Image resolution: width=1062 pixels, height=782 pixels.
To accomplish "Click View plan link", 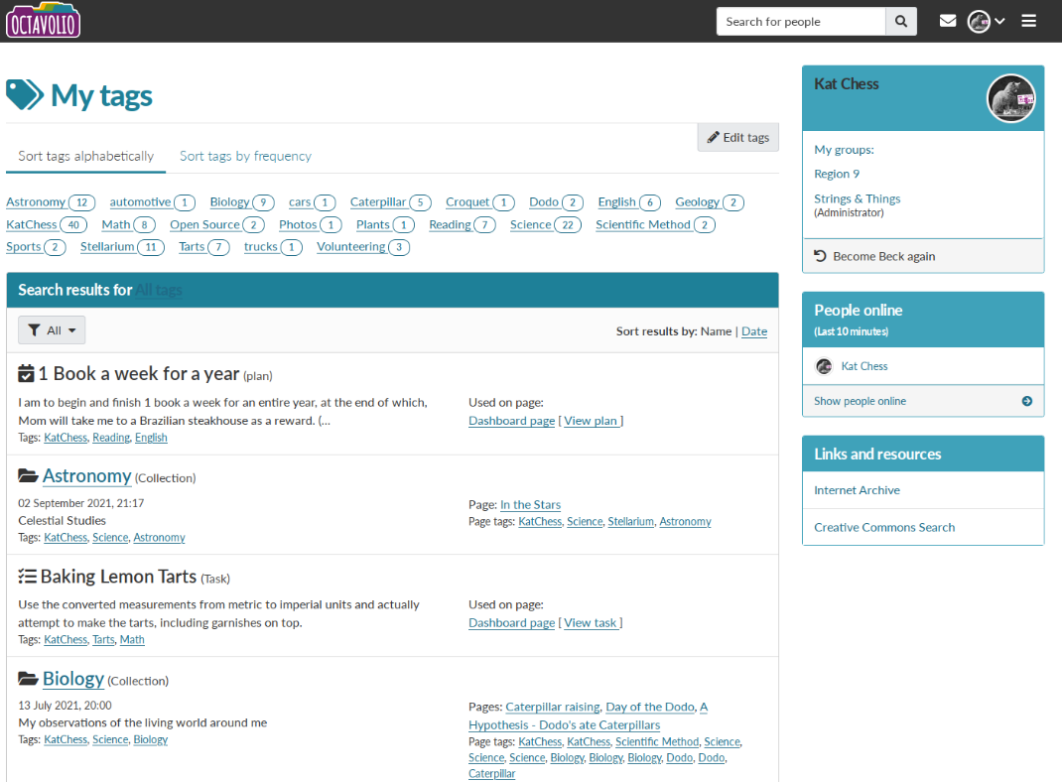I will click(592, 421).
